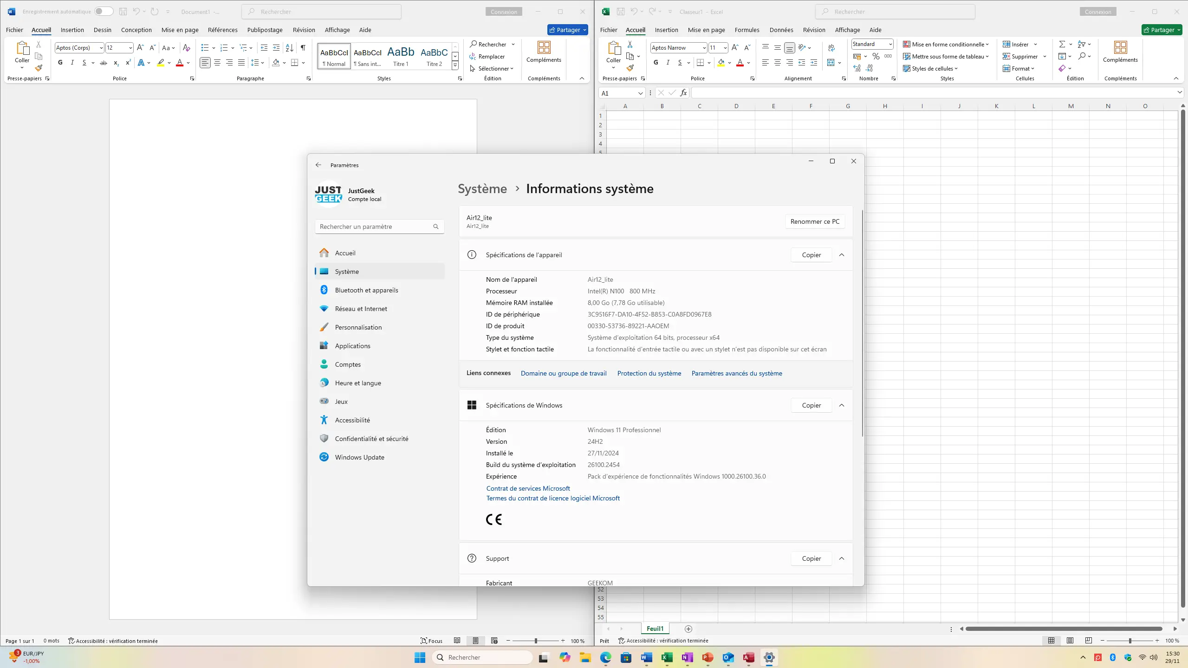Click clear formatting icon in Word

pyautogui.click(x=187, y=48)
